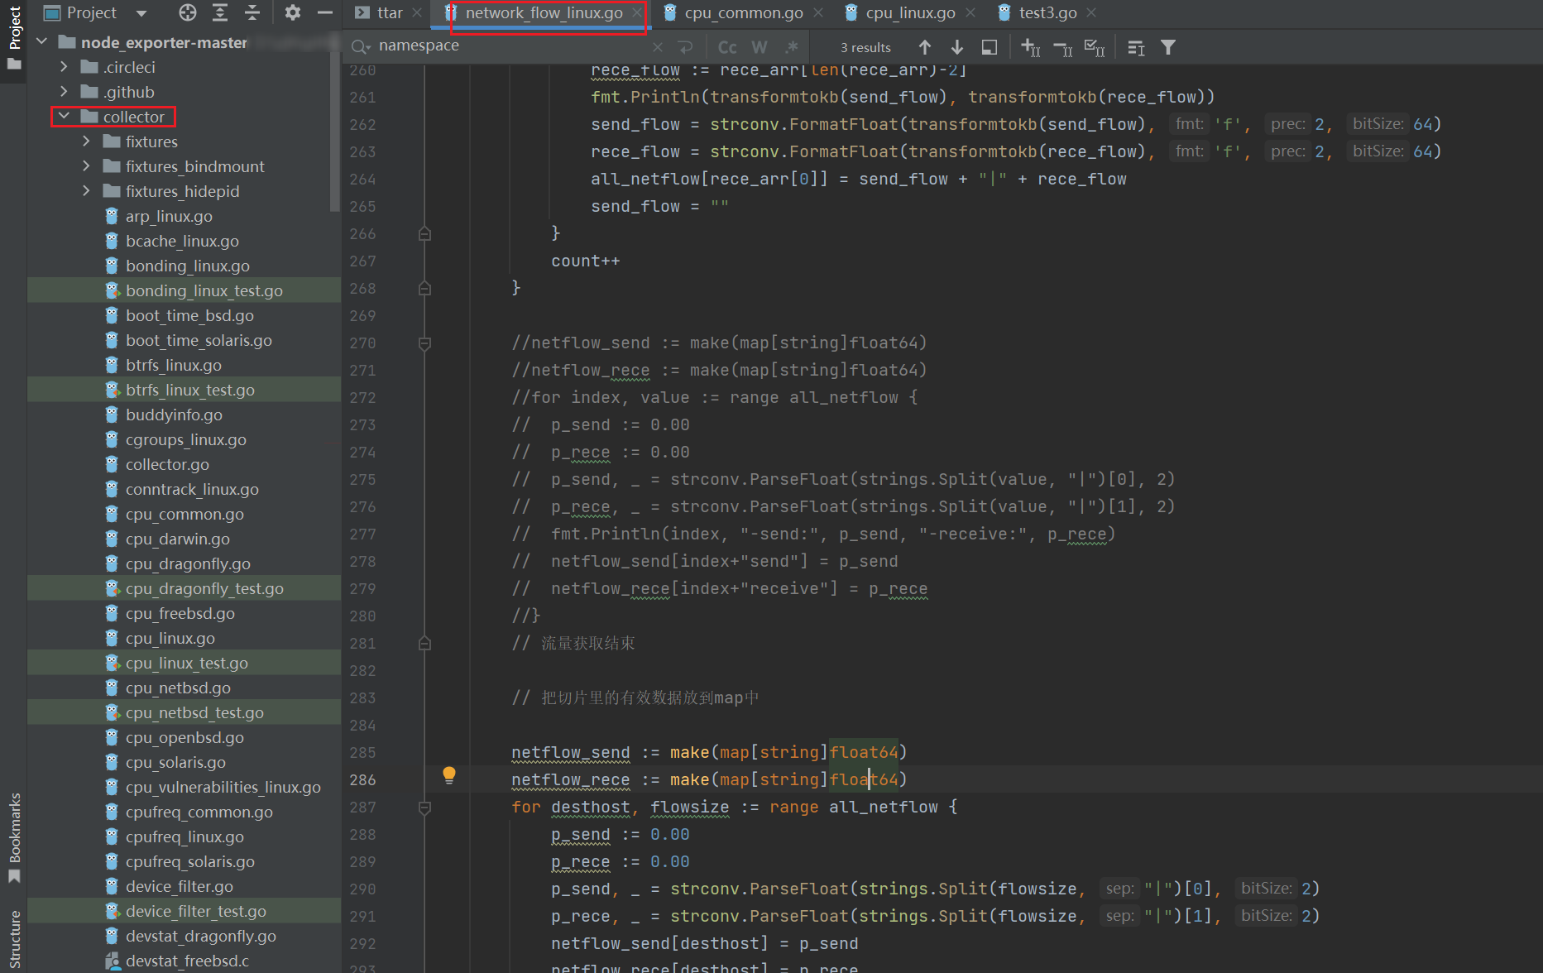1543x973 pixels.
Task: Close the ttar tab
Action: 416,12
